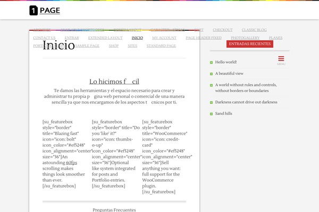Follow the underlined '60fps' link

tap(71, 163)
